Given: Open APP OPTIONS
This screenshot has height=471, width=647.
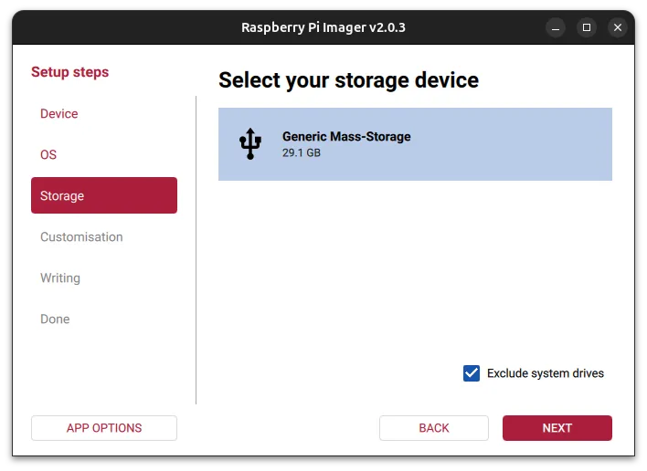Looking at the screenshot, I should (x=104, y=428).
